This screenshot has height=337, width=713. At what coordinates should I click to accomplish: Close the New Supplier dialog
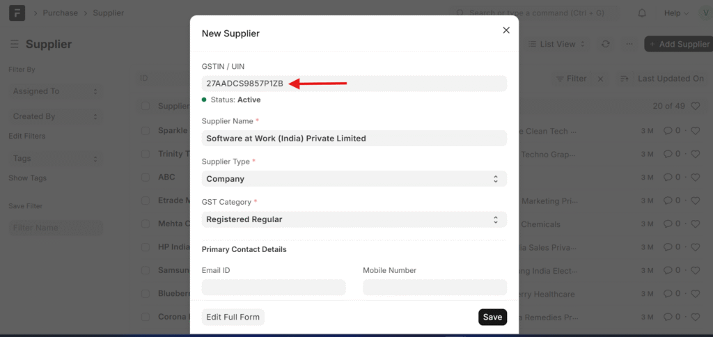coord(506,30)
